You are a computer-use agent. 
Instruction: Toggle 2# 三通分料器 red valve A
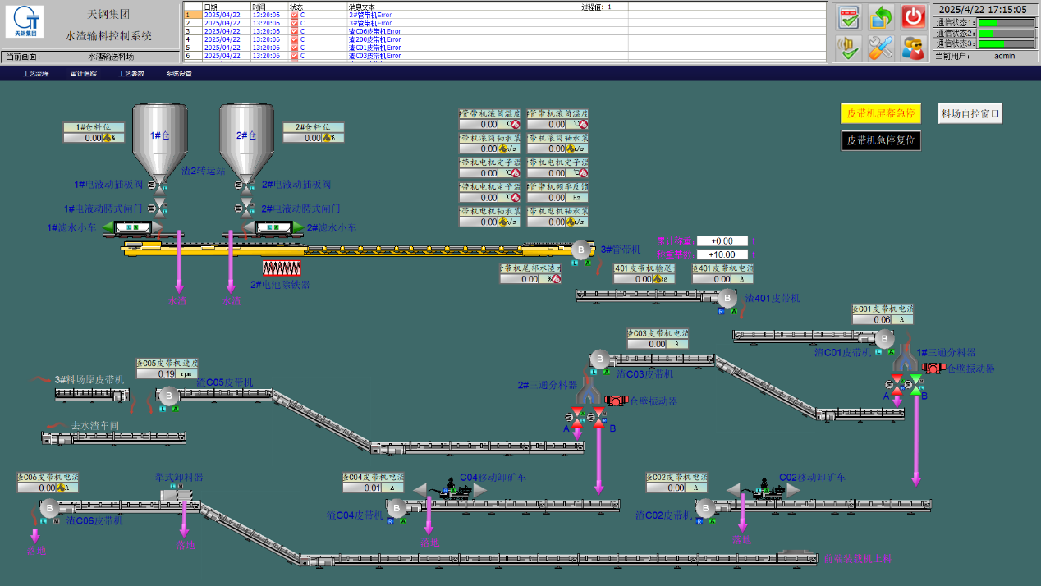tap(577, 412)
